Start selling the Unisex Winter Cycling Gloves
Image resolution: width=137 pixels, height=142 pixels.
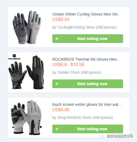(88, 39)
